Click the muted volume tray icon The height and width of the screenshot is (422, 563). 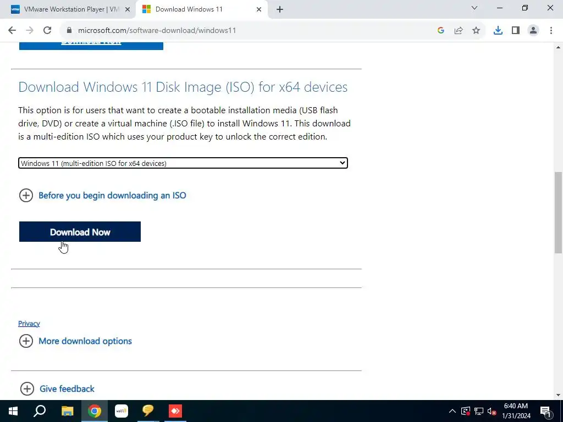(x=492, y=411)
